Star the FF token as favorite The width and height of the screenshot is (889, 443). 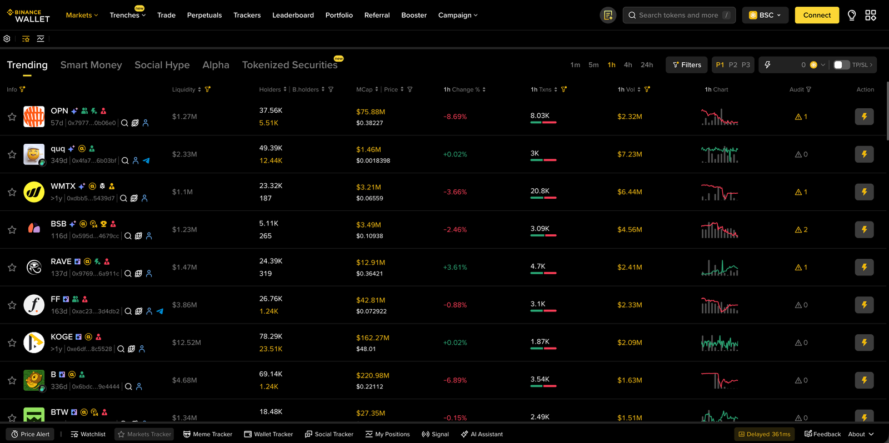[x=12, y=305]
